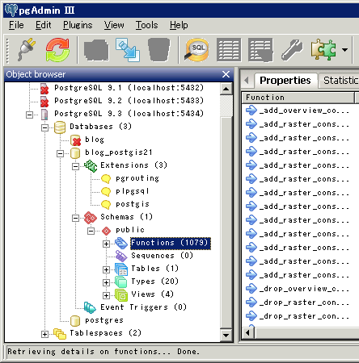This screenshot has height=363, width=359.
Task: Collapse the Schemas (1) node
Action: (x=75, y=218)
